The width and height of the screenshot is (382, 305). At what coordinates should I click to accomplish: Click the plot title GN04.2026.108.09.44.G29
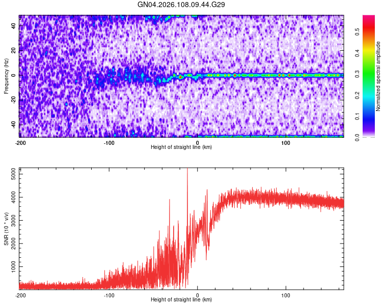click(181, 5)
